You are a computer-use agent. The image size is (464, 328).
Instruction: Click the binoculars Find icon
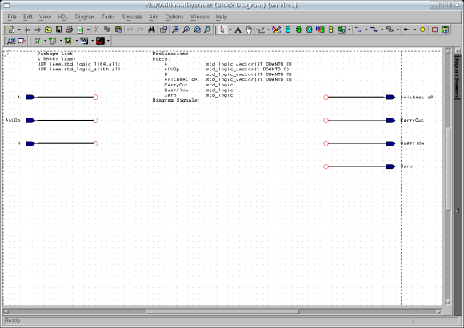click(151, 30)
